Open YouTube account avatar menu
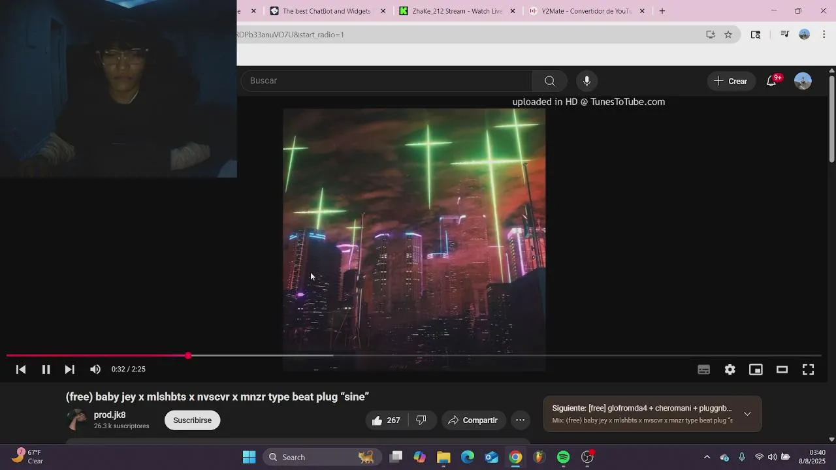This screenshot has width=836, height=470. pyautogui.click(x=803, y=81)
